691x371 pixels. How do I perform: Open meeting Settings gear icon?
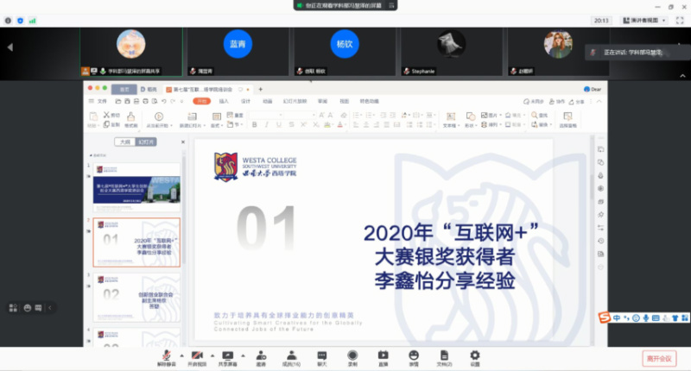coord(474,355)
